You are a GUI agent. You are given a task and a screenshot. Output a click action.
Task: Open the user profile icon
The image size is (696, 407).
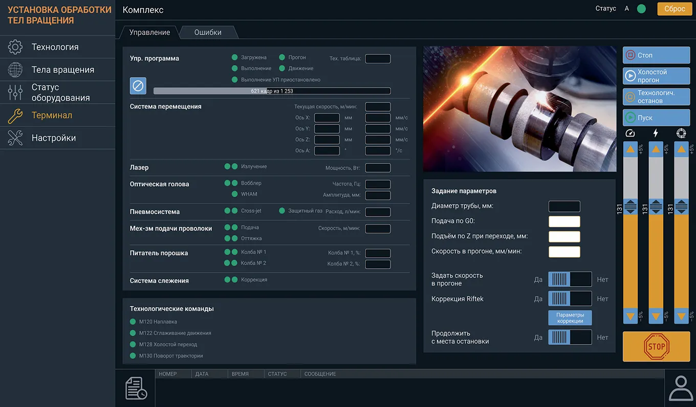(x=681, y=388)
